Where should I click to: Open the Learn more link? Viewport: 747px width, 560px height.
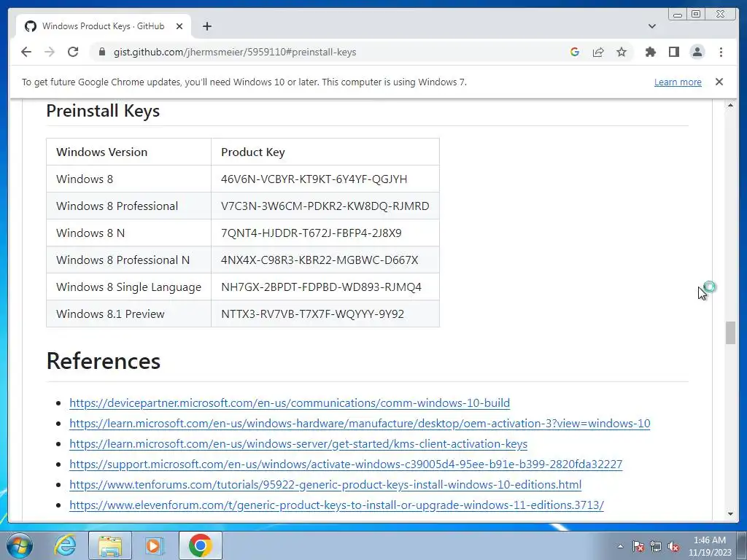point(678,82)
